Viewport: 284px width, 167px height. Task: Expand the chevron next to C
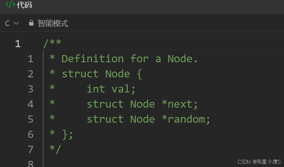[x=16, y=23]
